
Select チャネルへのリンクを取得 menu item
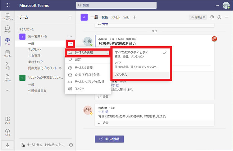tap(88, 82)
